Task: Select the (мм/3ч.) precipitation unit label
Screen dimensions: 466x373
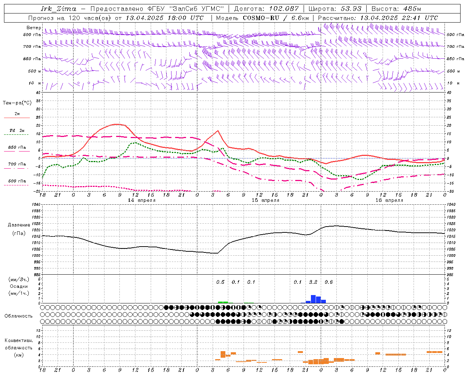Action: pyautogui.click(x=19, y=279)
